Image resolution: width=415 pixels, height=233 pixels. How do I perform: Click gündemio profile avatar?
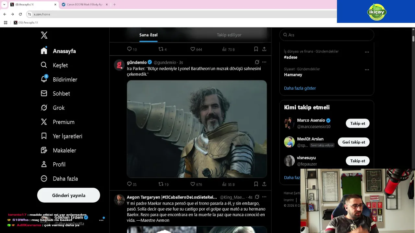coord(119,65)
